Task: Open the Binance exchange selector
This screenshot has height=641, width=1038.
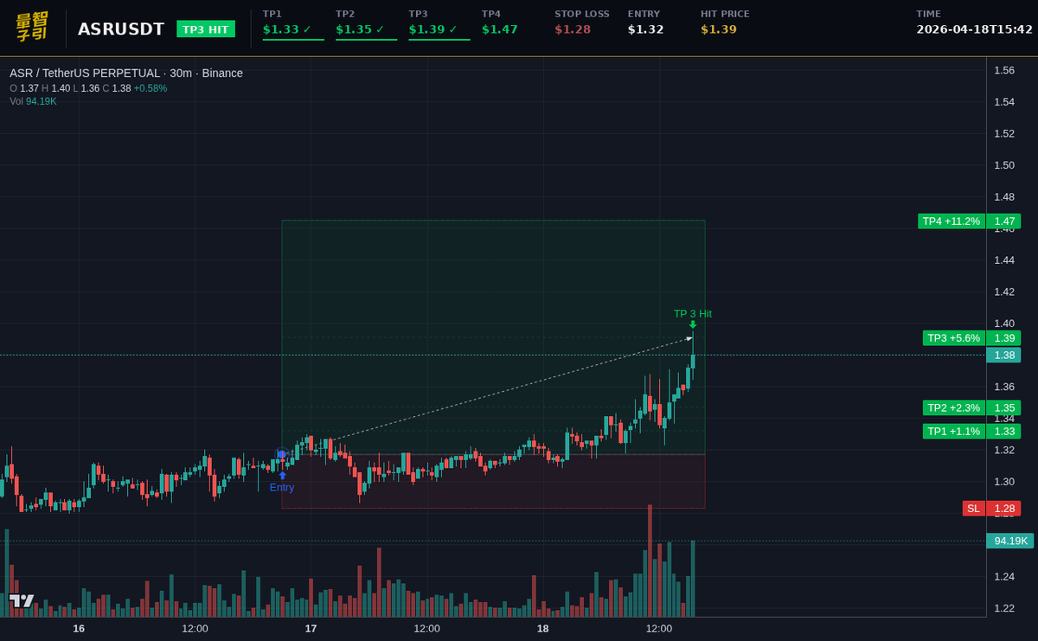Action: 223,73
